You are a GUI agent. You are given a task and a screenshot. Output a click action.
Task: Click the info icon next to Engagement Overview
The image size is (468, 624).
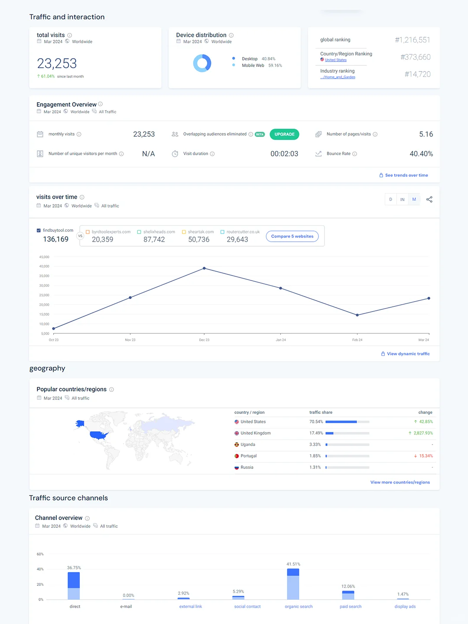[100, 104]
